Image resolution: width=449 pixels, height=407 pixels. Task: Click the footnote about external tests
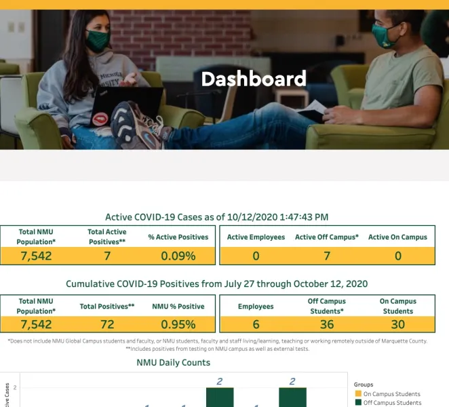pyautogui.click(x=217, y=349)
